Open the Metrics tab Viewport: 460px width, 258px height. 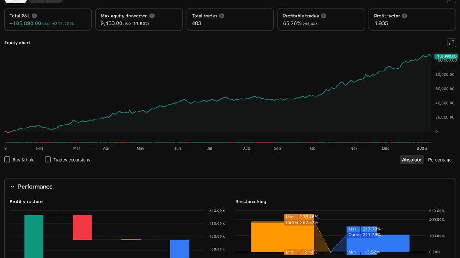15,1
